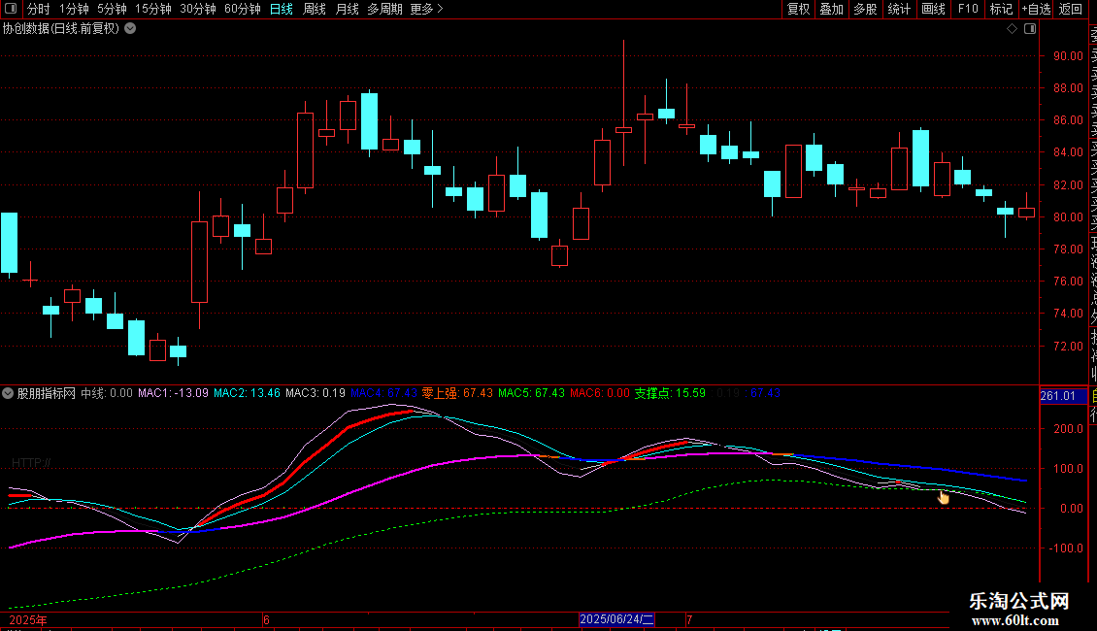
Task: Toggle the right panel icon near the price axis
Action: (x=1030, y=29)
